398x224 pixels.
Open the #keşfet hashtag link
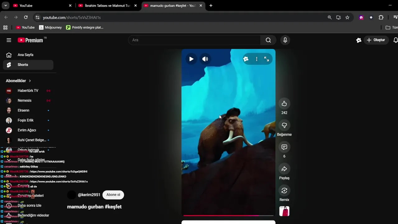click(113, 207)
